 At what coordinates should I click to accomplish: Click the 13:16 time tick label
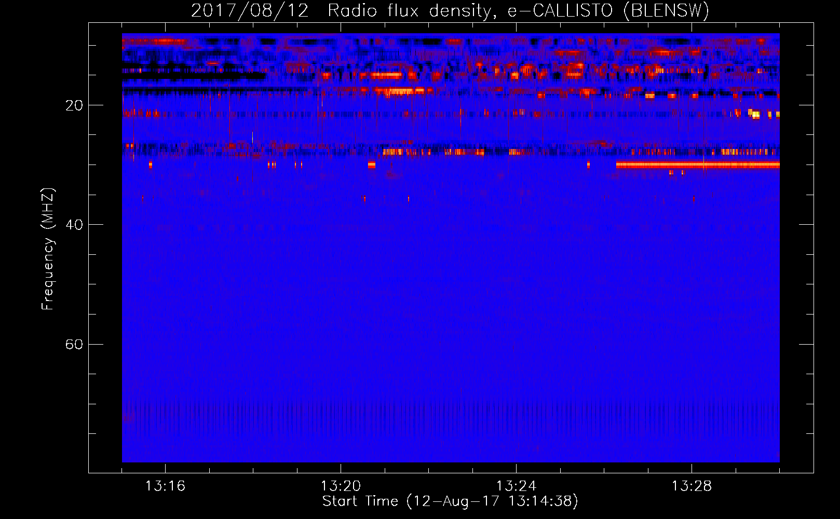[165, 486]
